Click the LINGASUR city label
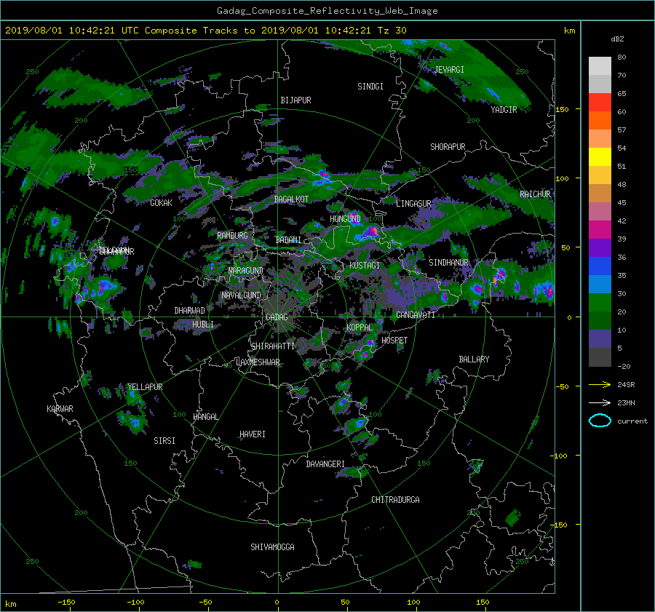 point(413,204)
